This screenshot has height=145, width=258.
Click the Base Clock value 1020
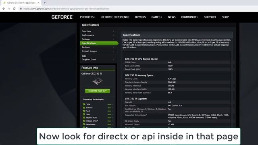pyautogui.click(x=170, y=66)
